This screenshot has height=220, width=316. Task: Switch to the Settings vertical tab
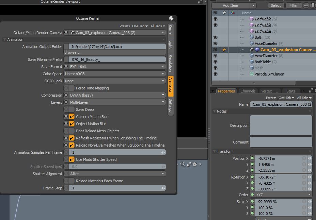[x=171, y=105]
